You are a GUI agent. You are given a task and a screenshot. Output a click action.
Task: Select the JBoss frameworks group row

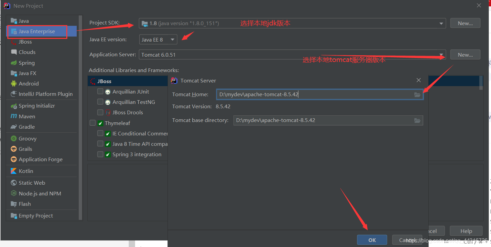pos(128,81)
